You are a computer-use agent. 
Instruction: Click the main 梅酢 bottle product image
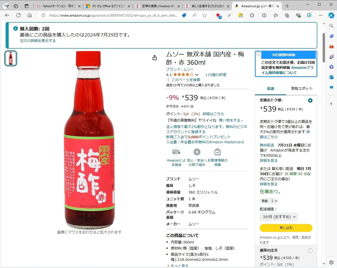[89, 140]
